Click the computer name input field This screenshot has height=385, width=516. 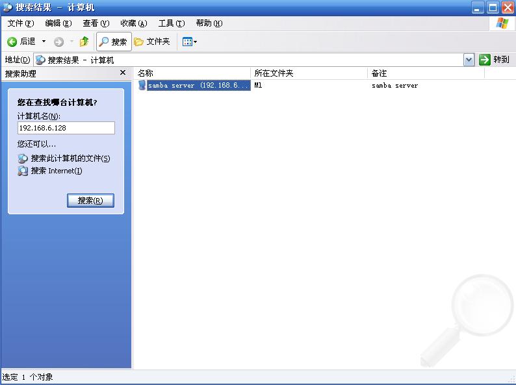(x=66, y=128)
